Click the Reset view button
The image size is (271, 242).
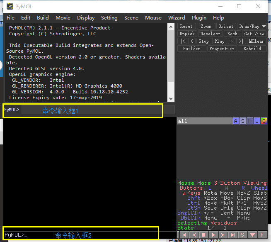186,26
